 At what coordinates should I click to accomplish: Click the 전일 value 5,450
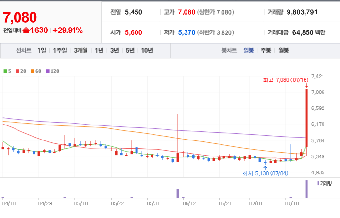[x=134, y=12]
